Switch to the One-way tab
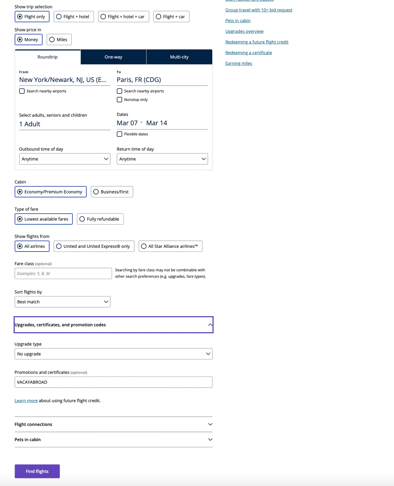 113,57
